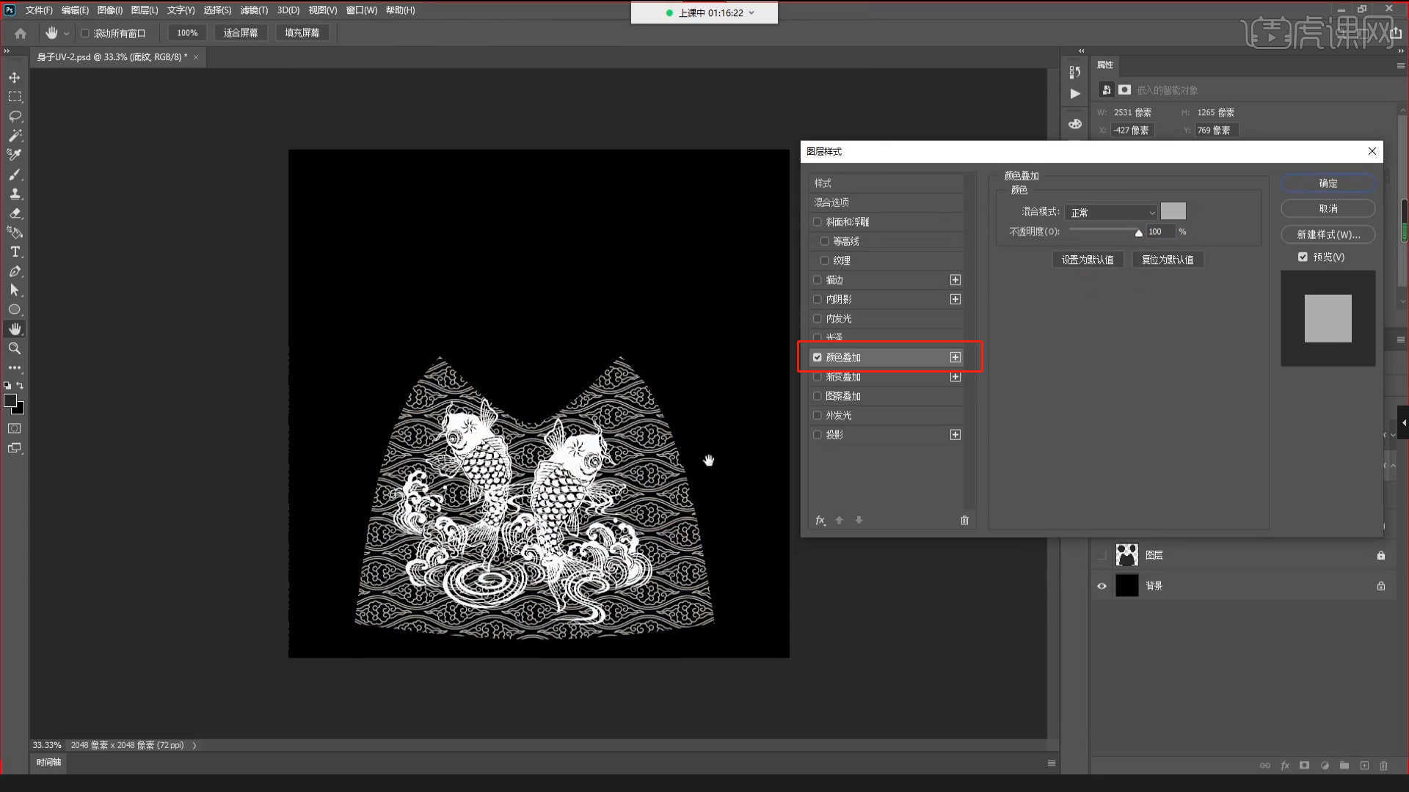This screenshot has height=792, width=1409.
Task: Select the Paint Bucket tool
Action: [15, 232]
